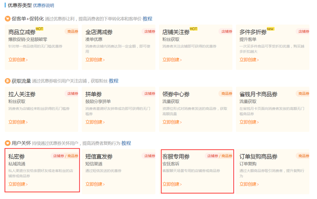
Task: Click the 商品券 tag on 订单复购商品券 card
Action: coord(303,156)
